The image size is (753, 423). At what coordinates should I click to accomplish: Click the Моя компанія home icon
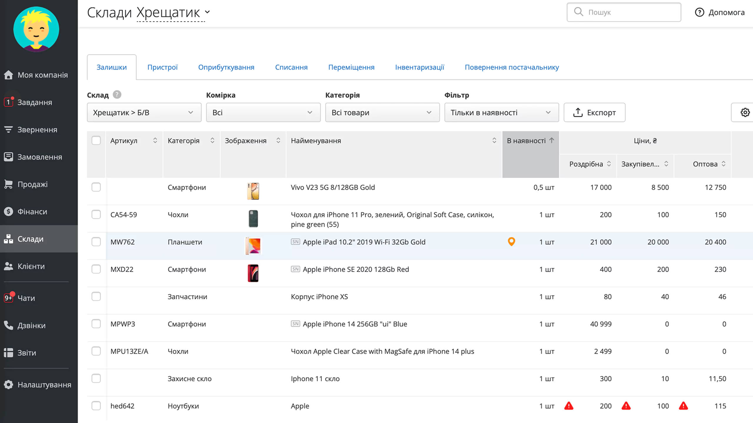9,75
